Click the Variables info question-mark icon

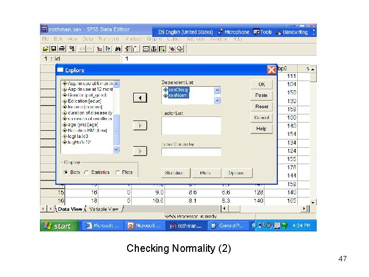[x=108, y=49]
